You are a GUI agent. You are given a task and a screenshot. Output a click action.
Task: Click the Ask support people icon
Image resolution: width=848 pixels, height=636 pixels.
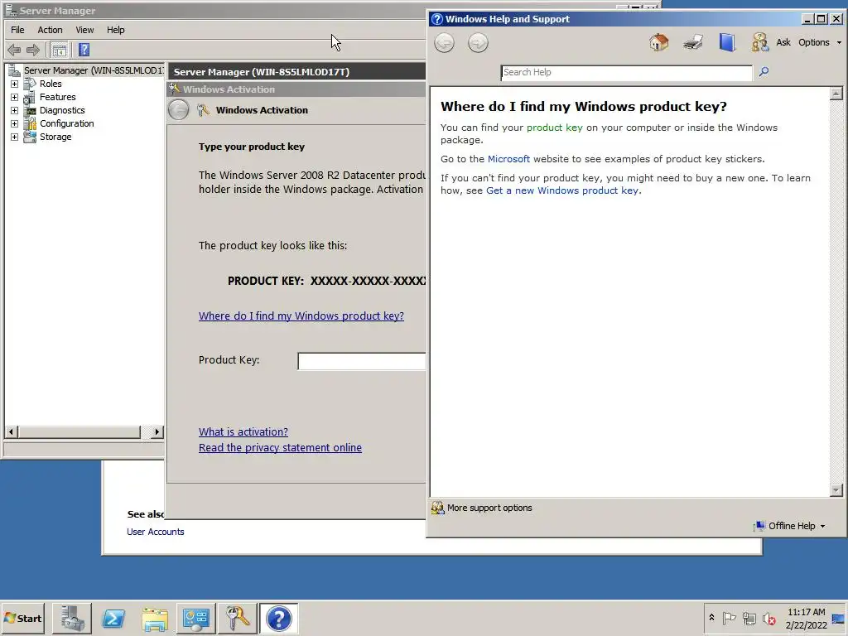pyautogui.click(x=760, y=42)
